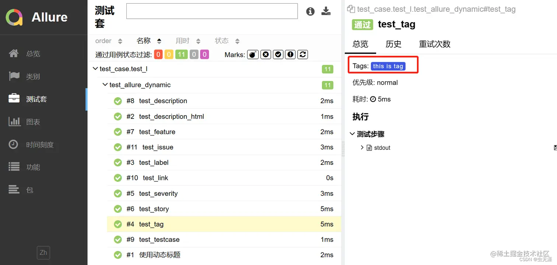Open the test_description test case

(x=224, y=101)
